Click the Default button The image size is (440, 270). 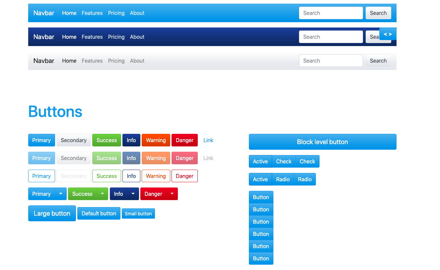99,213
